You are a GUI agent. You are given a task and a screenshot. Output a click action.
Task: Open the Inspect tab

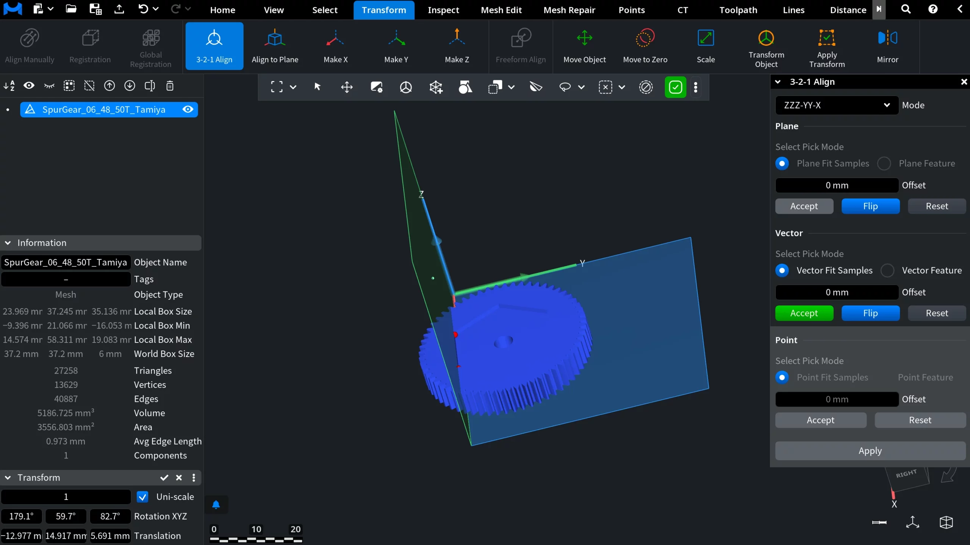443,10
